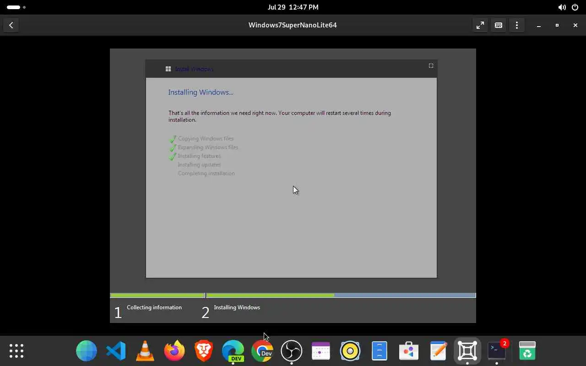Click the Completing installation step

[206, 173]
